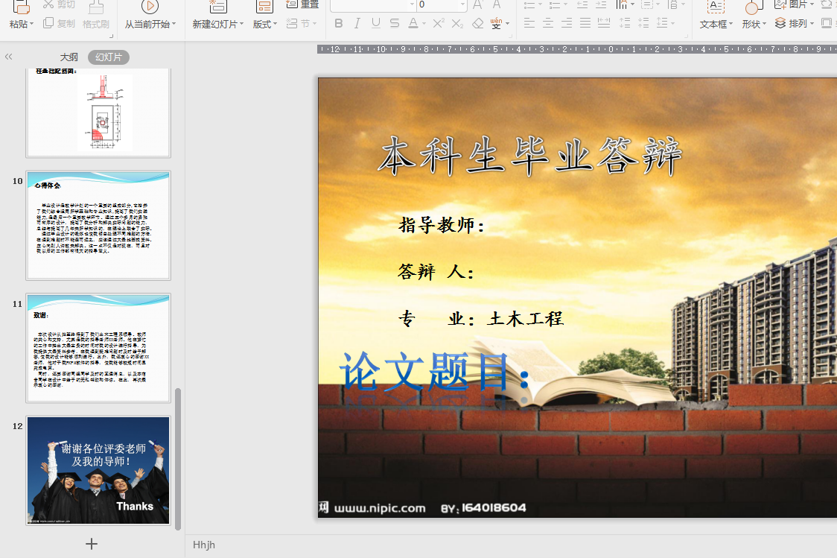Click the plus button to add slide

[92, 544]
